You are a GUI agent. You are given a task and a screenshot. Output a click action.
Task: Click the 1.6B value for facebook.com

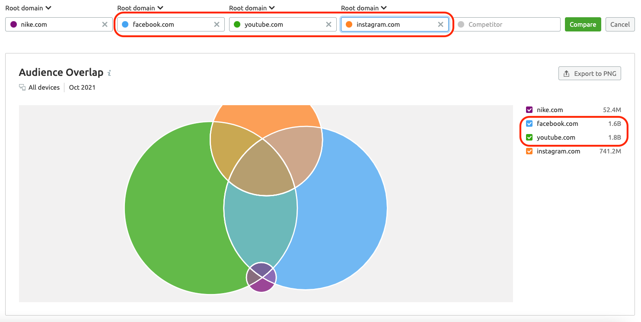click(x=615, y=124)
